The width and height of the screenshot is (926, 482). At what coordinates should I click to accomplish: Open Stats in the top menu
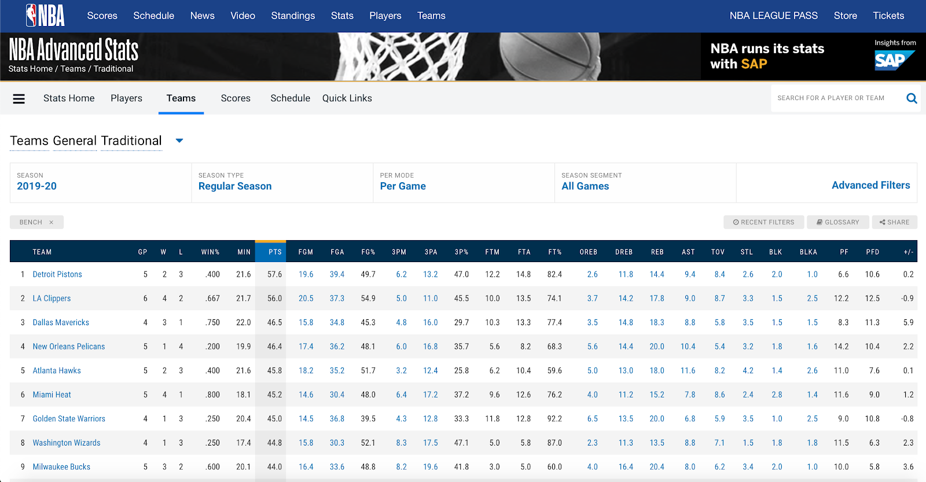[342, 16]
